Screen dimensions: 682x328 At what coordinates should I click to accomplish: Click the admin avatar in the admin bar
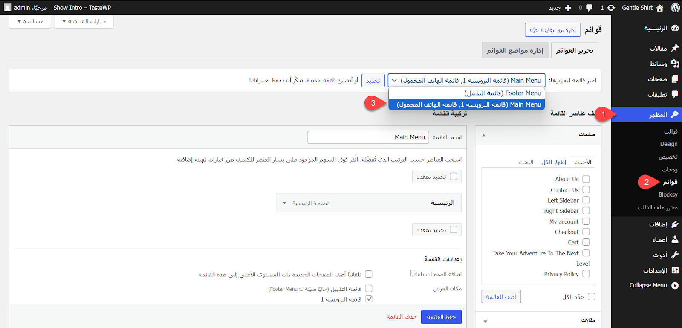[7, 7]
